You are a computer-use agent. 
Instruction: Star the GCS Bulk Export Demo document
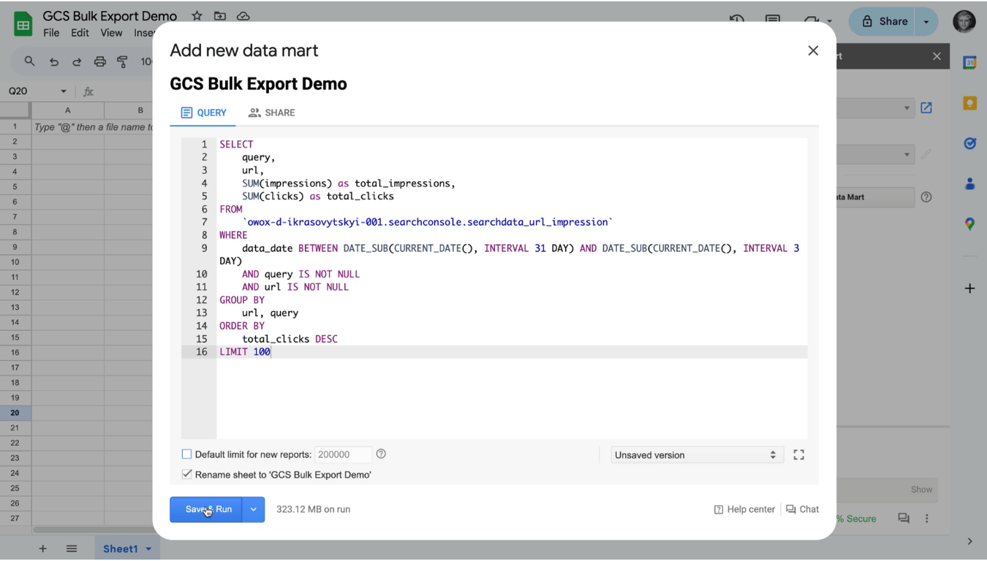pos(197,15)
